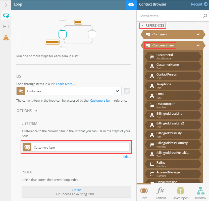Open the Workflow tab
209x201 pixels.
201,193
